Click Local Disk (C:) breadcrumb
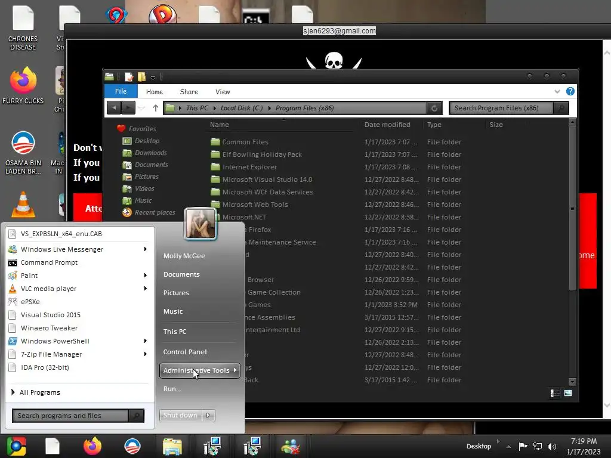The width and height of the screenshot is (611, 458). (242, 109)
